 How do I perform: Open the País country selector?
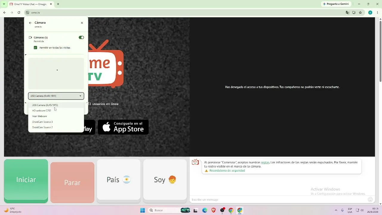[x=119, y=179]
